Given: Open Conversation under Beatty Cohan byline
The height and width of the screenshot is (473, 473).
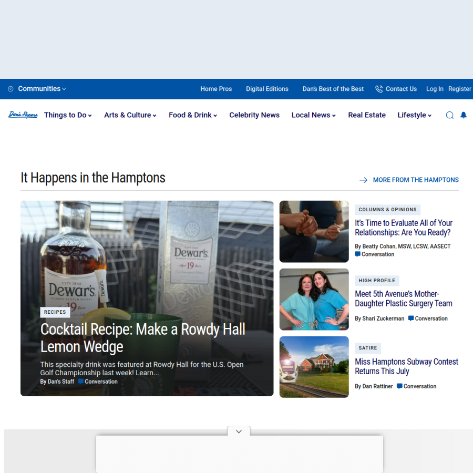Looking at the screenshot, I should click(x=375, y=254).
